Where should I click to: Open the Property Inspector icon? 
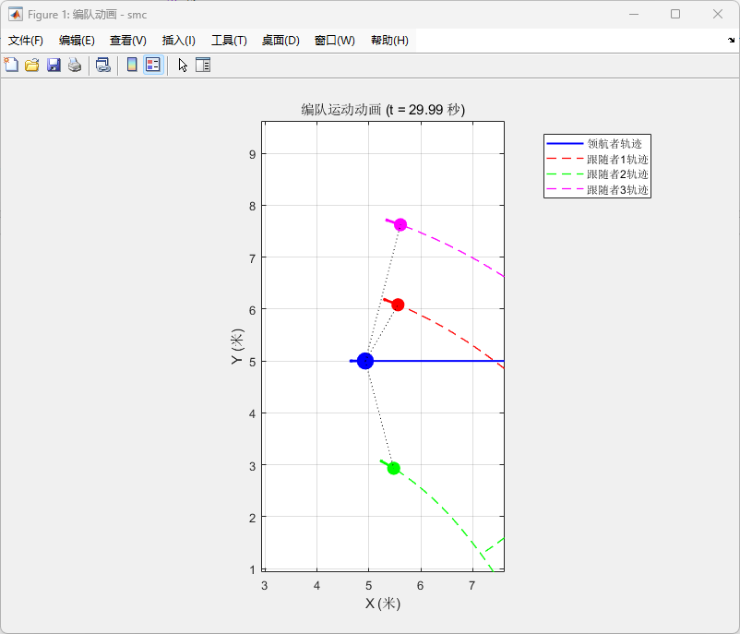203,65
